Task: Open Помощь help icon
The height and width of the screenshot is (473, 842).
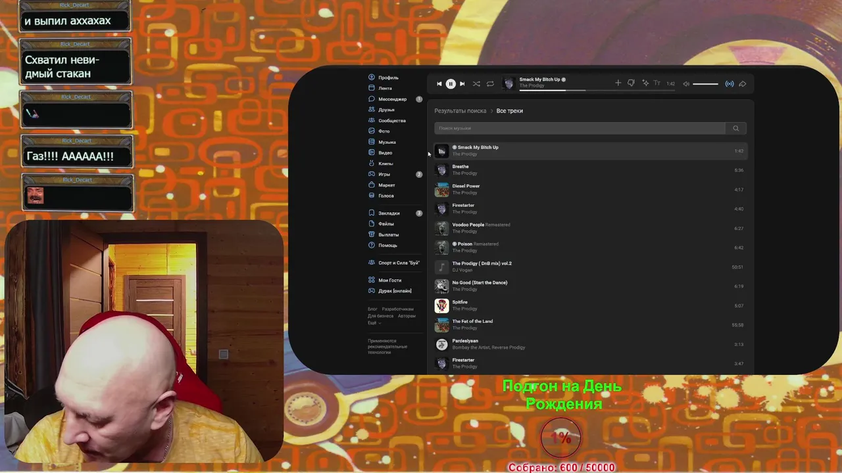Action: 372,245
